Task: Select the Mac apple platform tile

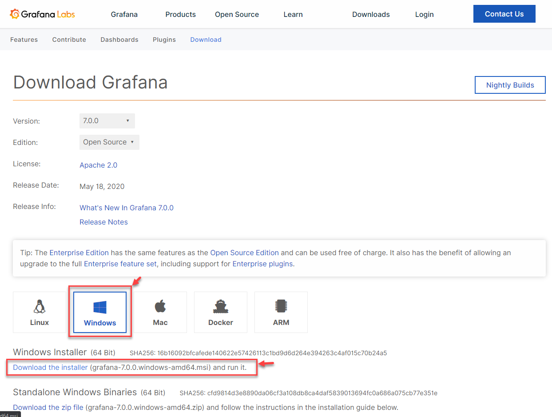Action: pos(160,312)
